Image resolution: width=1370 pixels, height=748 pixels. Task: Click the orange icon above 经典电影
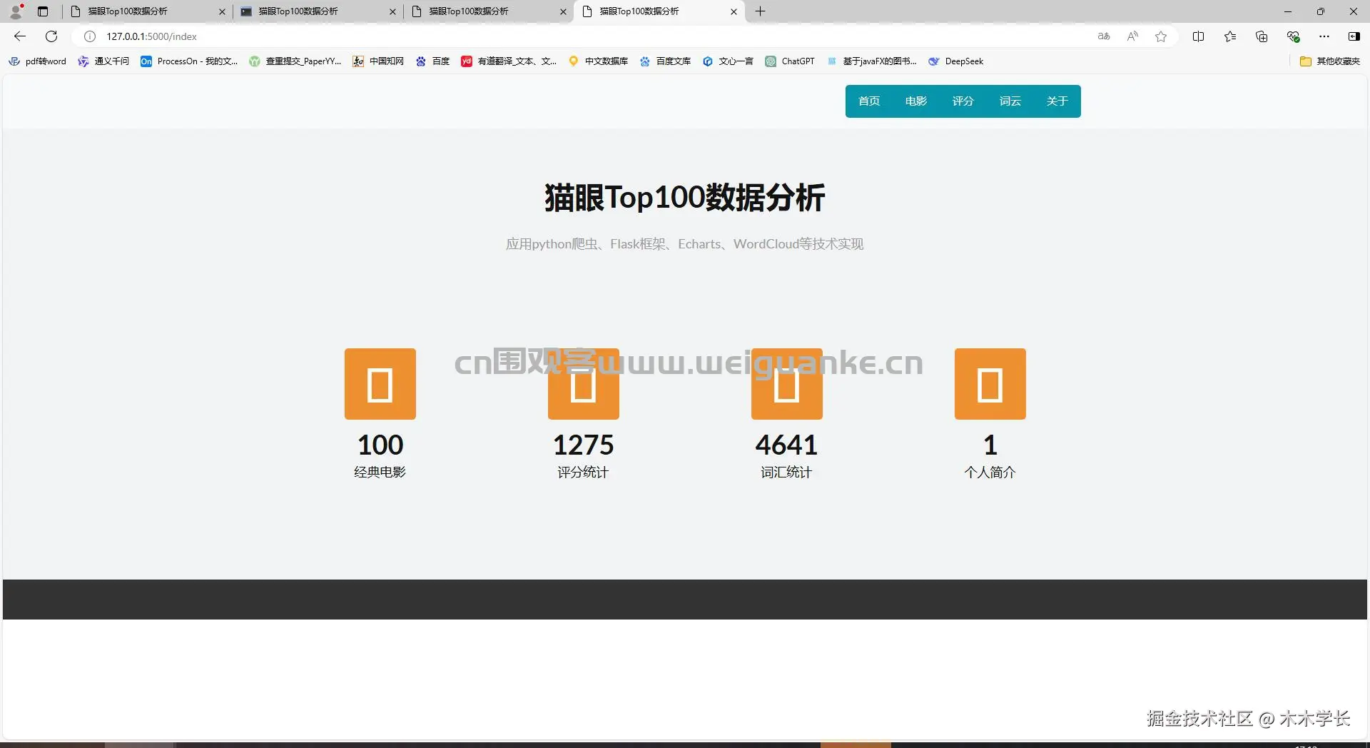coord(380,384)
